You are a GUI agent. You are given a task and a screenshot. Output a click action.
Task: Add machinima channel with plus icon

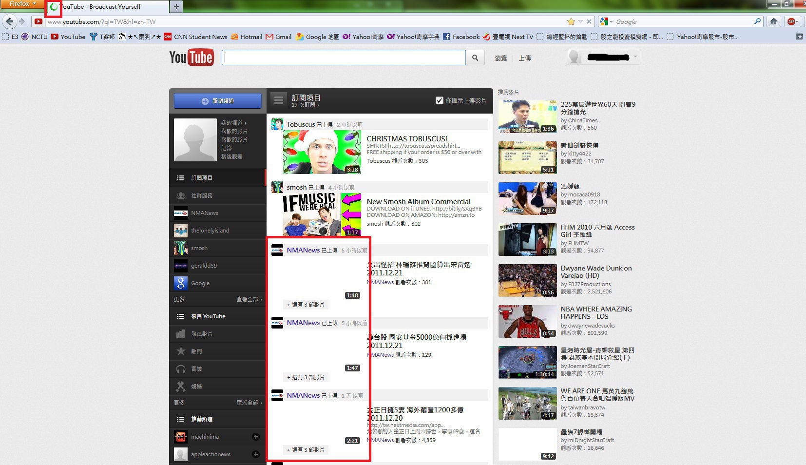[256, 437]
